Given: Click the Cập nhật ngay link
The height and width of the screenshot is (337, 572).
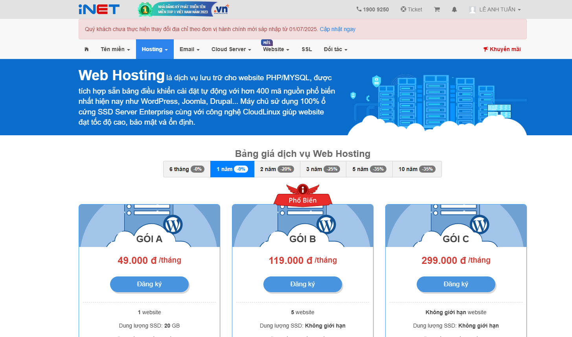Looking at the screenshot, I should click(338, 29).
